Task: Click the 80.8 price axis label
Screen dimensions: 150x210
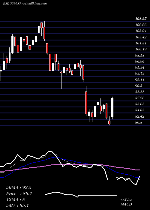Action: tap(139, 122)
